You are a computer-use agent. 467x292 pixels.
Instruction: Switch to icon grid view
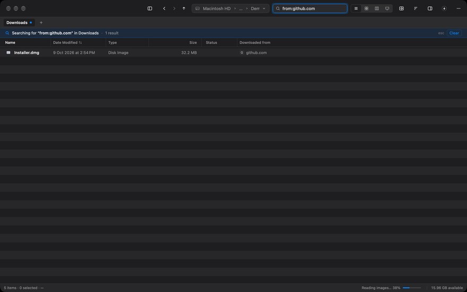click(x=366, y=8)
